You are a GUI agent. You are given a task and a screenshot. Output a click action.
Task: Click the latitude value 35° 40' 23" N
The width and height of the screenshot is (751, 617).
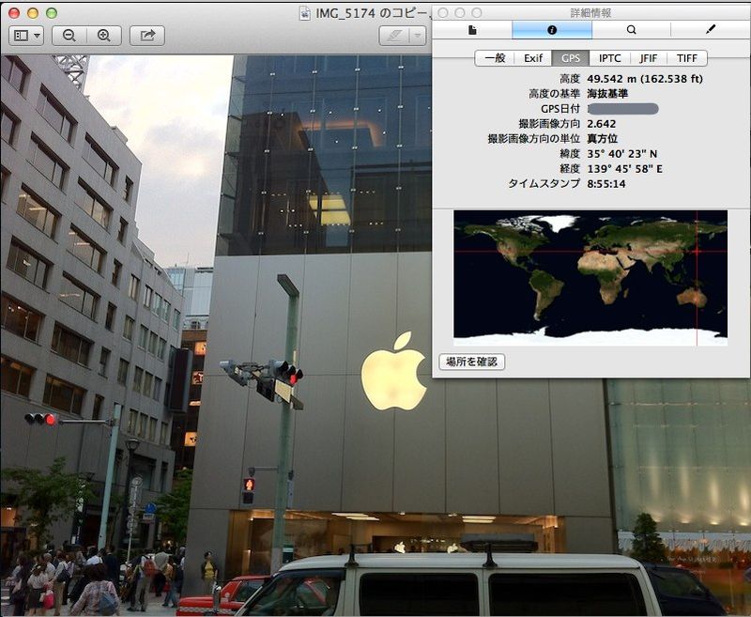pyautogui.click(x=622, y=154)
